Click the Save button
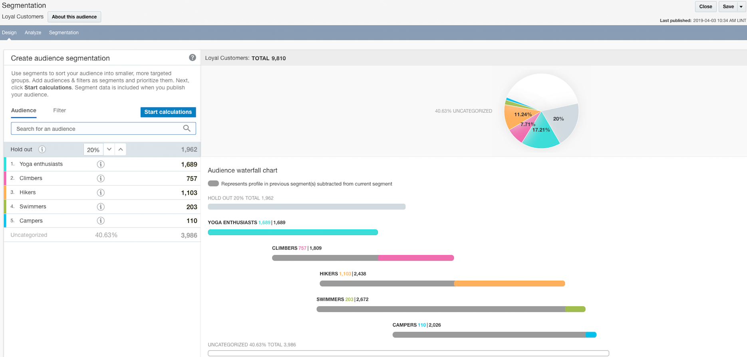The height and width of the screenshot is (357, 747). click(728, 6)
